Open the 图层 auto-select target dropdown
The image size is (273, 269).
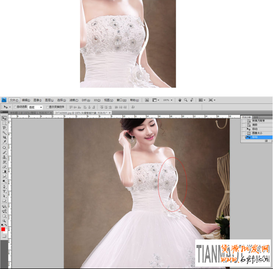coord(36,107)
